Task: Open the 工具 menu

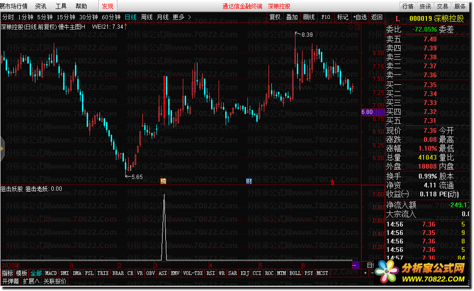Action: pos(61,6)
